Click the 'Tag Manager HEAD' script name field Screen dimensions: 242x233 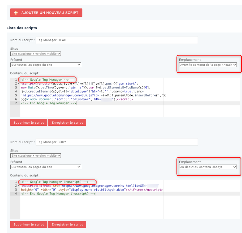tap(116, 40)
